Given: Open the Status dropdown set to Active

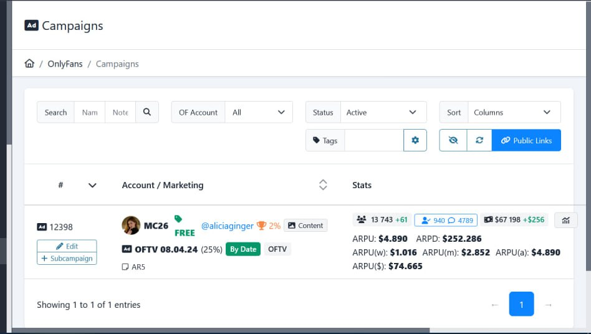Looking at the screenshot, I should click(383, 112).
